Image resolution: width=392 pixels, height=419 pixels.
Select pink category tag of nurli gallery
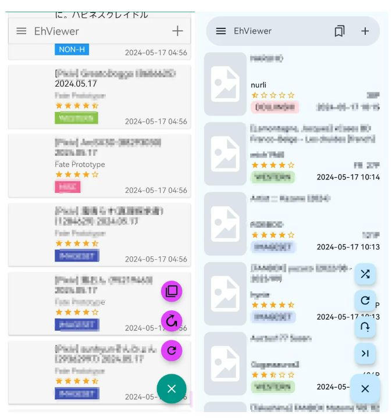click(275, 107)
